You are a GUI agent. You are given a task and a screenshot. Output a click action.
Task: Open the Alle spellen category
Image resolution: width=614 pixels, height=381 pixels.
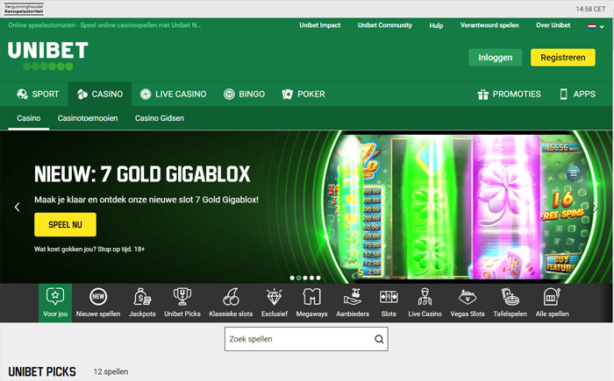[552, 303]
